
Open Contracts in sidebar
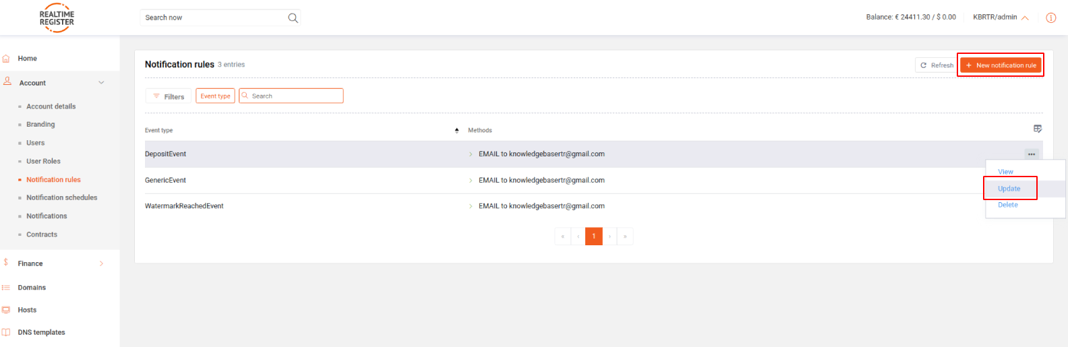click(x=42, y=234)
